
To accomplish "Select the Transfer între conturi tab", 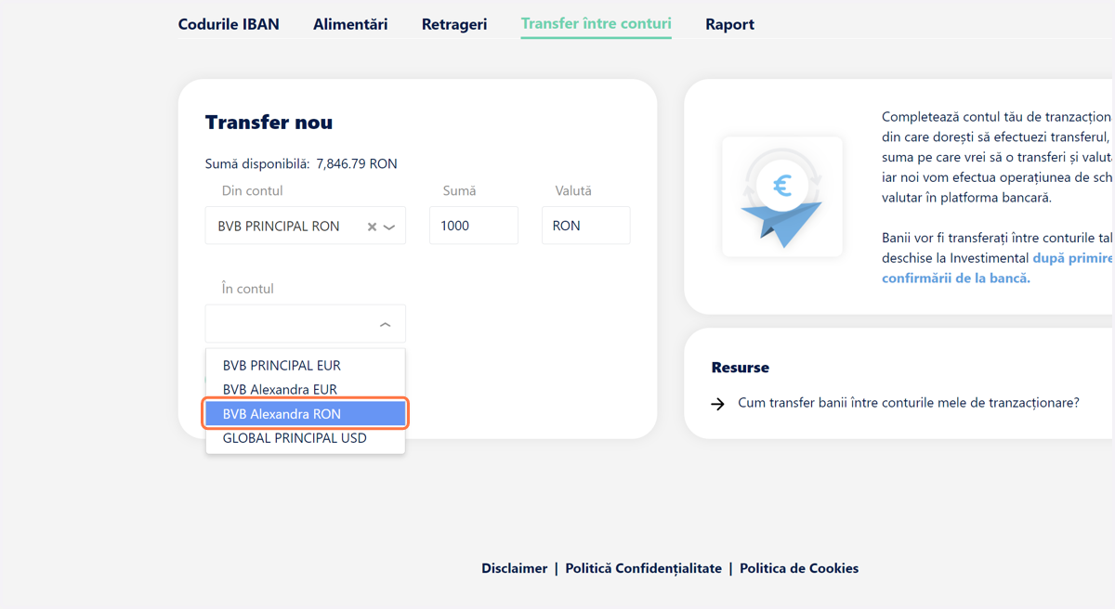I will [597, 24].
